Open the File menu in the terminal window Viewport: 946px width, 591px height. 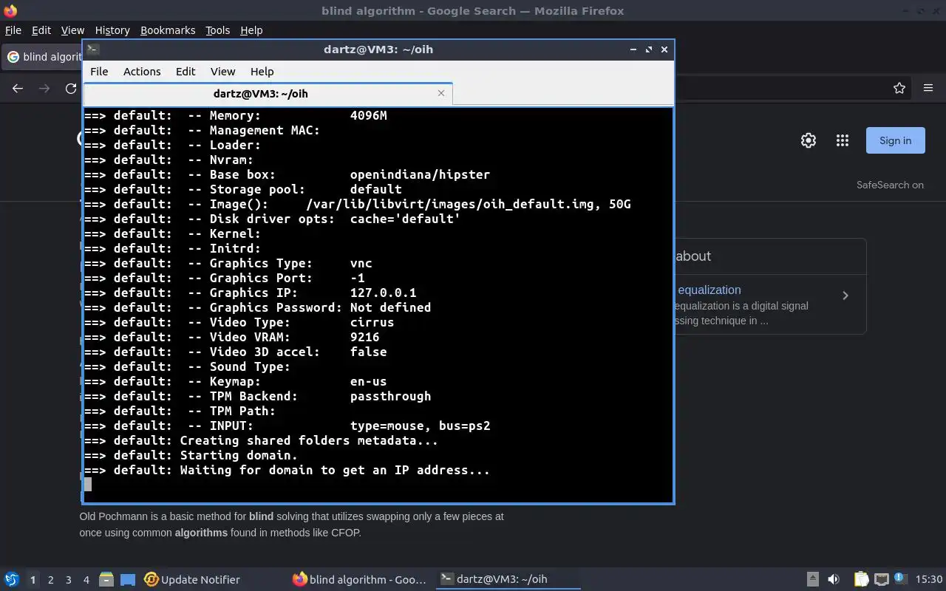click(99, 72)
